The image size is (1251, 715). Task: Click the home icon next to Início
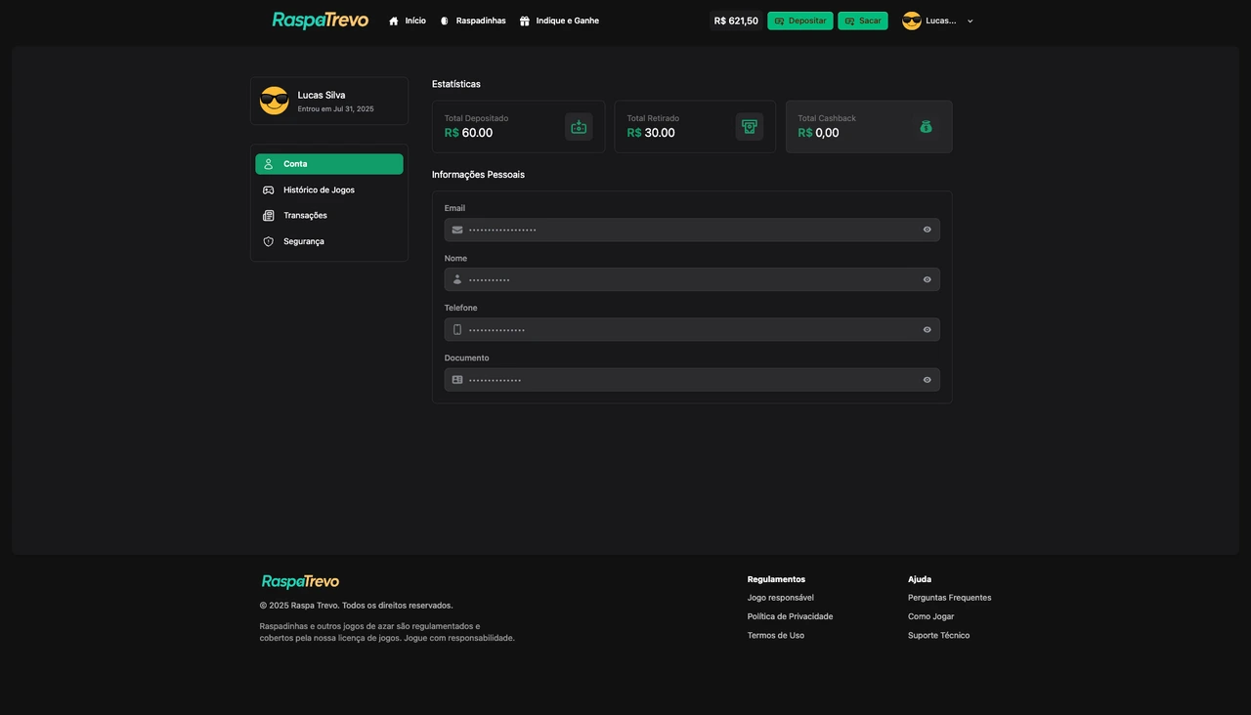(x=392, y=20)
